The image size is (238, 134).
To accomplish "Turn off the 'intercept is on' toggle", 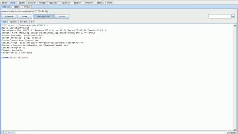I will [x=43, y=16].
